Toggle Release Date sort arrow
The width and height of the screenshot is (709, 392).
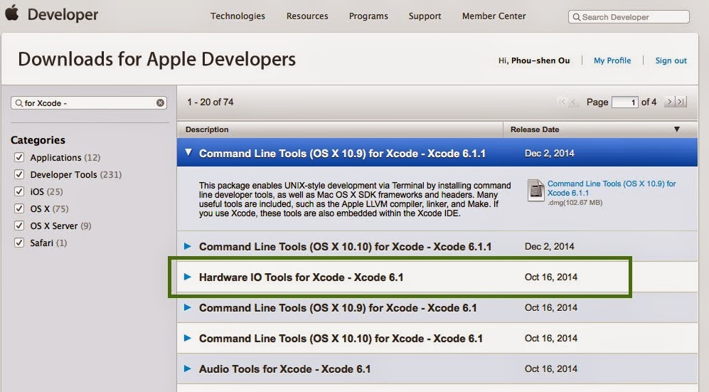coord(677,129)
